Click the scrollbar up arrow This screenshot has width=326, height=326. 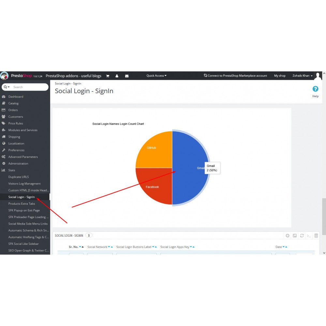(324, 73)
